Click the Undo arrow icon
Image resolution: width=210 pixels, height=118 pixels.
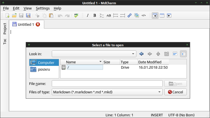(60, 15)
